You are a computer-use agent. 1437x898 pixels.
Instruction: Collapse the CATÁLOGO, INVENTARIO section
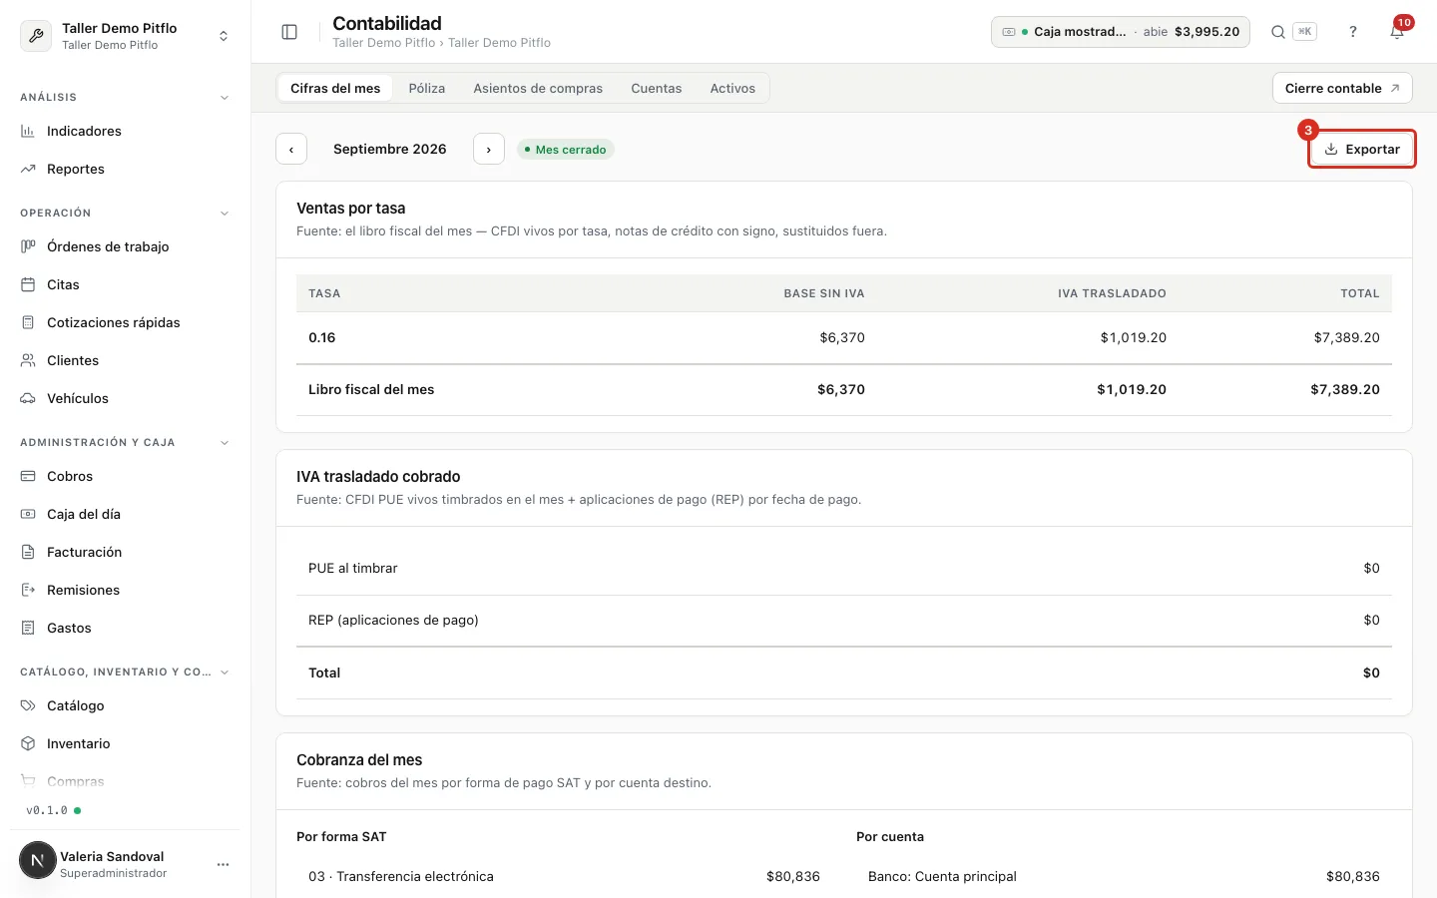[225, 673]
